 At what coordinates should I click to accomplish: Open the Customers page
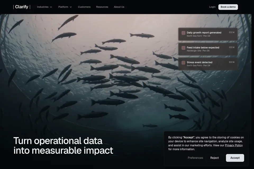84,7
